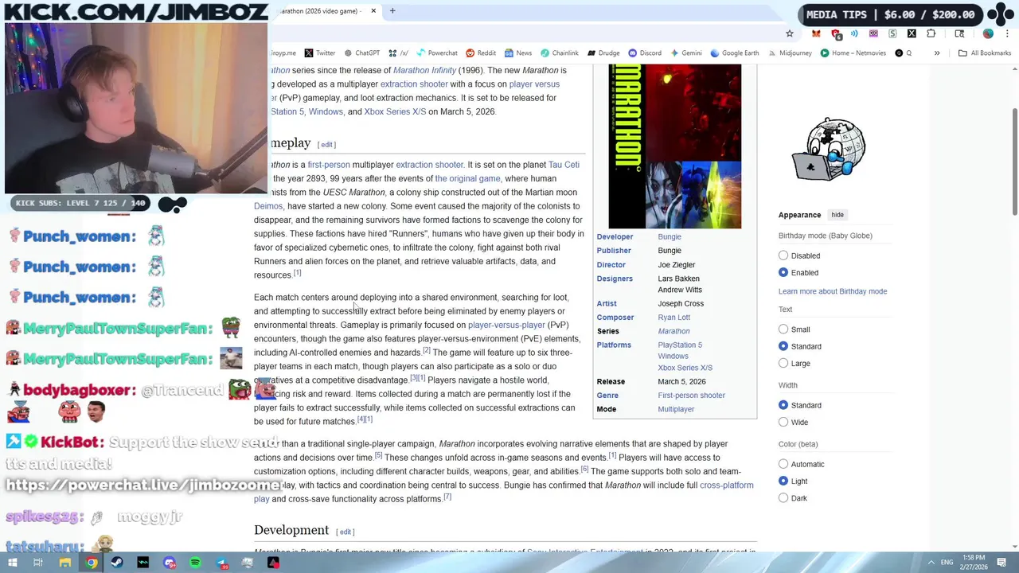
Task: Select Small text size
Action: pyautogui.click(x=783, y=329)
